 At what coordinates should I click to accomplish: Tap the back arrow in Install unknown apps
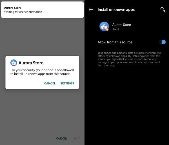click(x=91, y=10)
